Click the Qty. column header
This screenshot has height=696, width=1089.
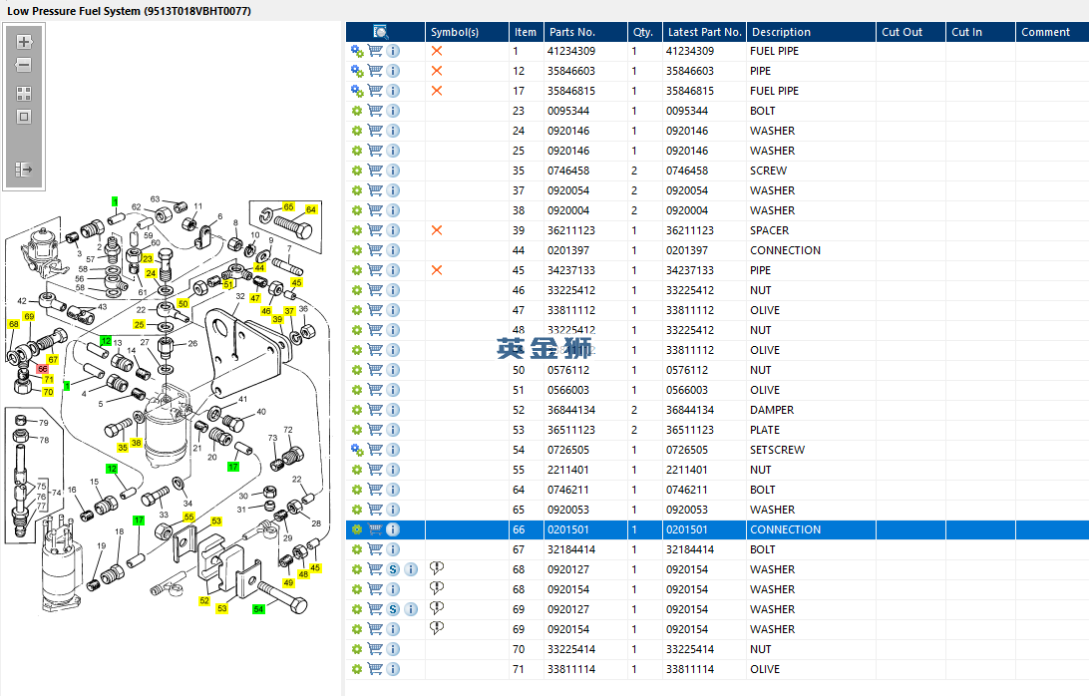[644, 32]
